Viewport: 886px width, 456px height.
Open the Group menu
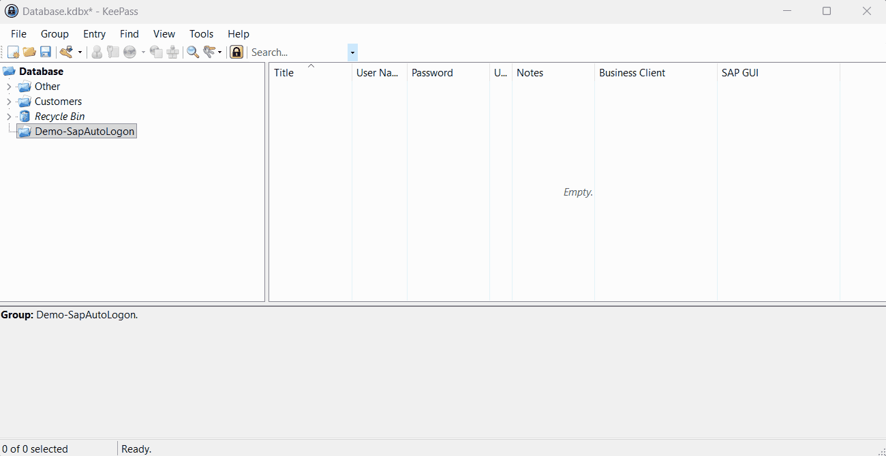tap(55, 33)
